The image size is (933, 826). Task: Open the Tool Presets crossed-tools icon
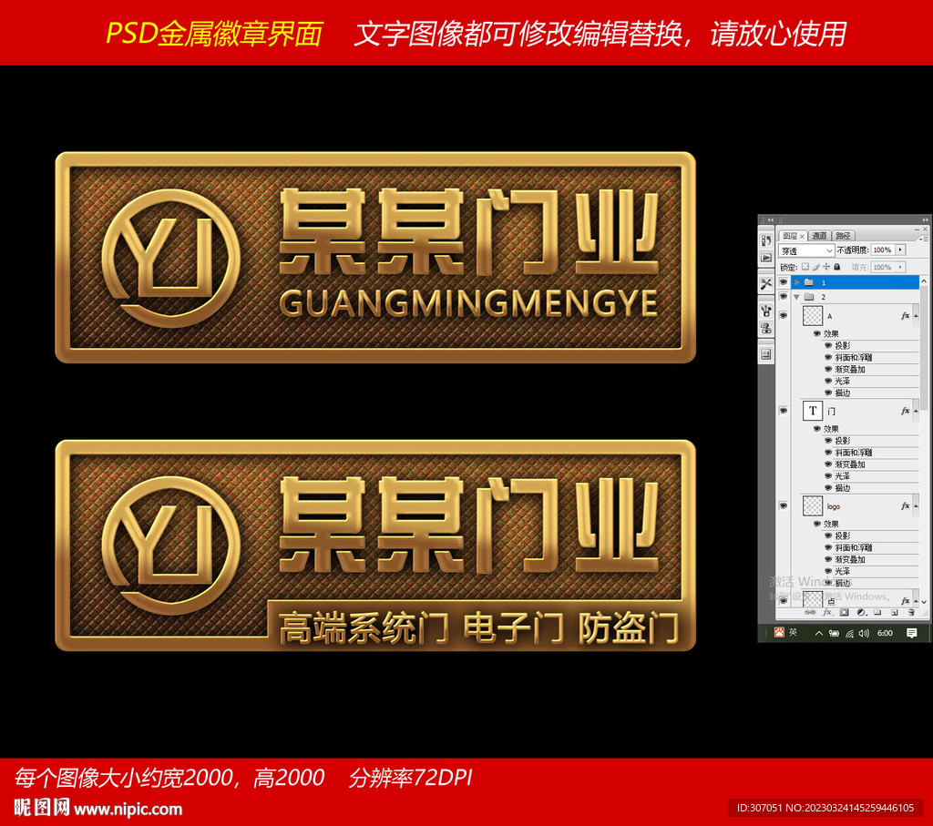[x=766, y=283]
